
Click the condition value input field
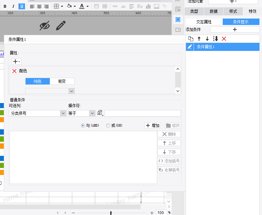[x=143, y=113]
